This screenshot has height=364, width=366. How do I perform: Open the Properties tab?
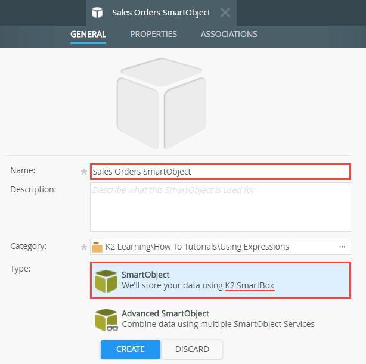coord(153,34)
